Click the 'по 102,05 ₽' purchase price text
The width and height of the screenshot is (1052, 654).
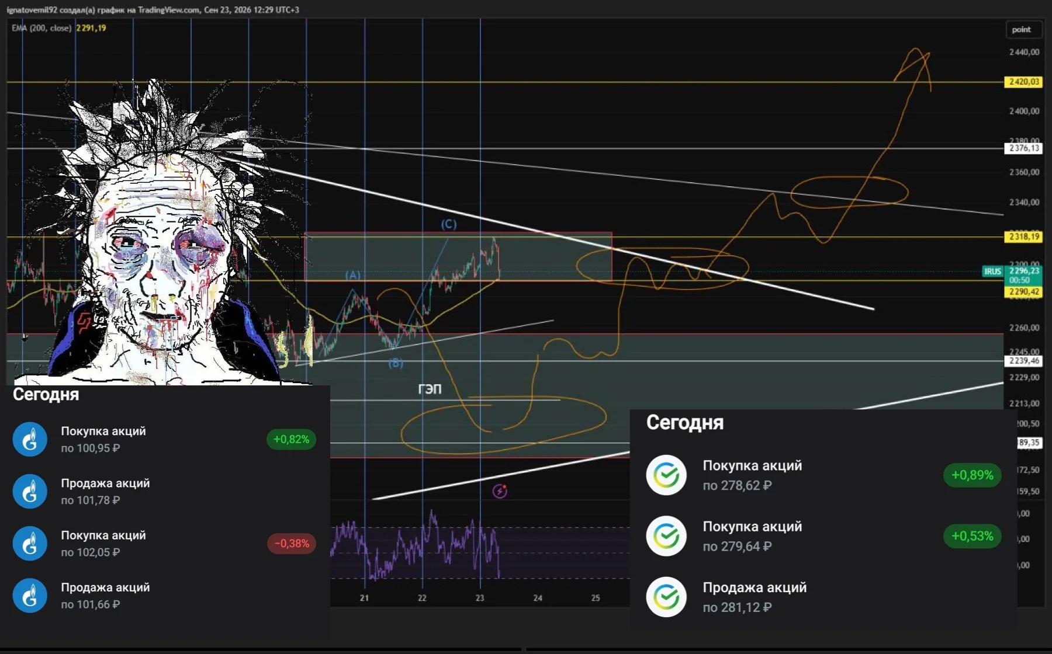[91, 552]
